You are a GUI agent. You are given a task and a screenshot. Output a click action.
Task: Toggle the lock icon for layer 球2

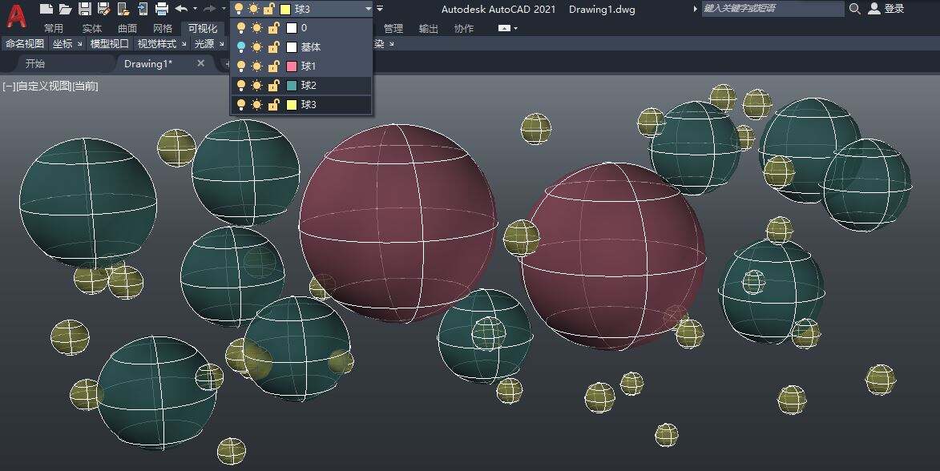[272, 86]
